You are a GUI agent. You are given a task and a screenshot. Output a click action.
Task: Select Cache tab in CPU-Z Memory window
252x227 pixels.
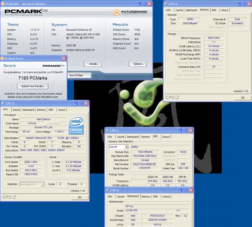point(179,10)
